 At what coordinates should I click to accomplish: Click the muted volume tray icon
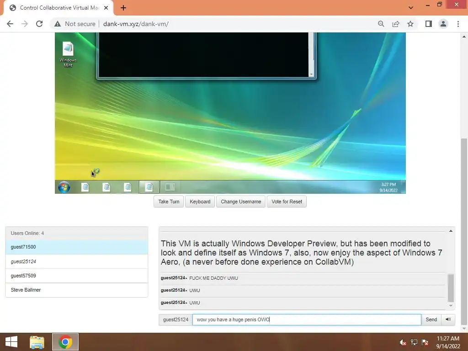pos(403,342)
